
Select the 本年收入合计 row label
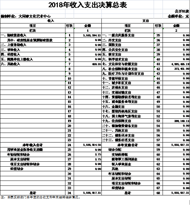(x=33, y=145)
